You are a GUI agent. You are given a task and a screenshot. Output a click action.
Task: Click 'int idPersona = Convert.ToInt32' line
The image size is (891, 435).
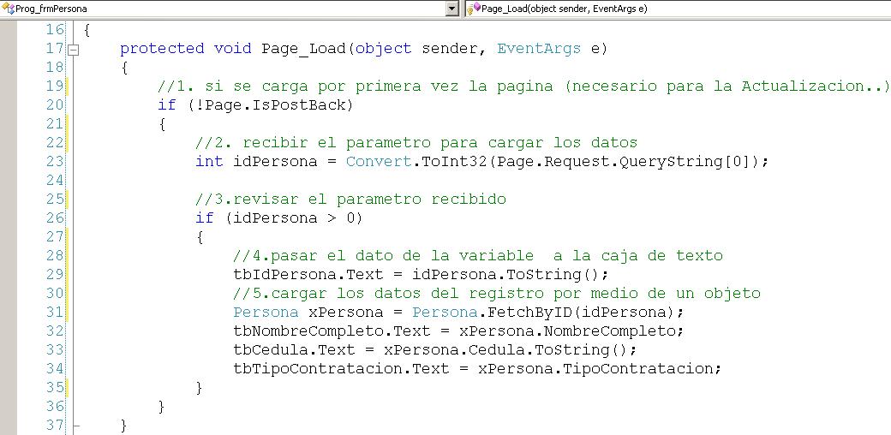pyautogui.click(x=481, y=161)
